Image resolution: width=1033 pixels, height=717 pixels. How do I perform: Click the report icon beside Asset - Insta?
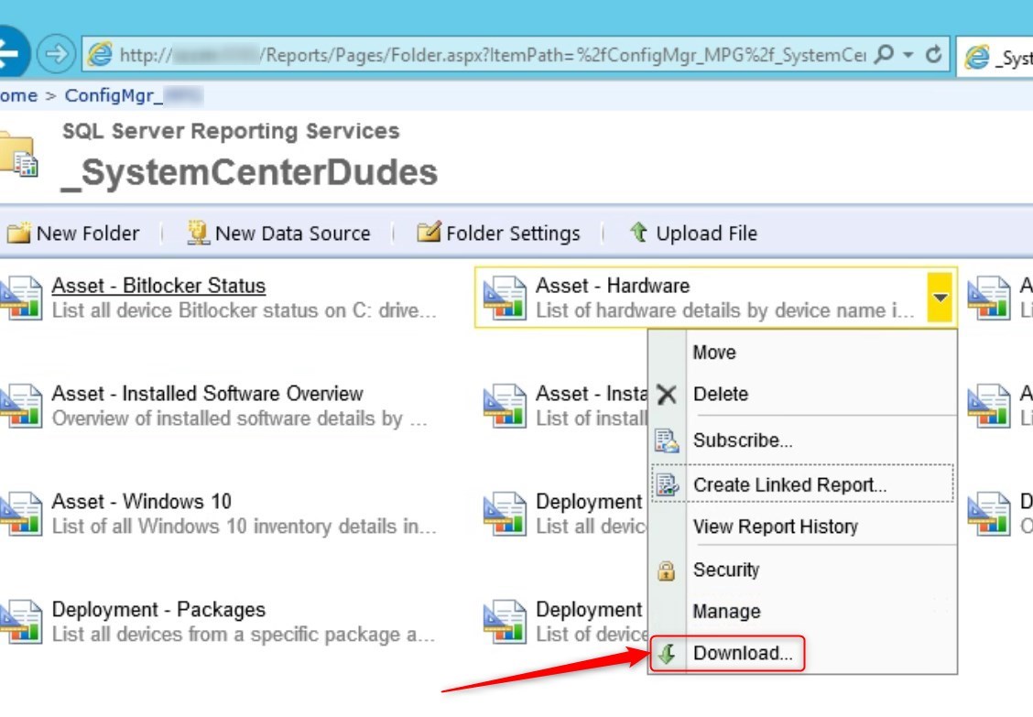pos(505,406)
